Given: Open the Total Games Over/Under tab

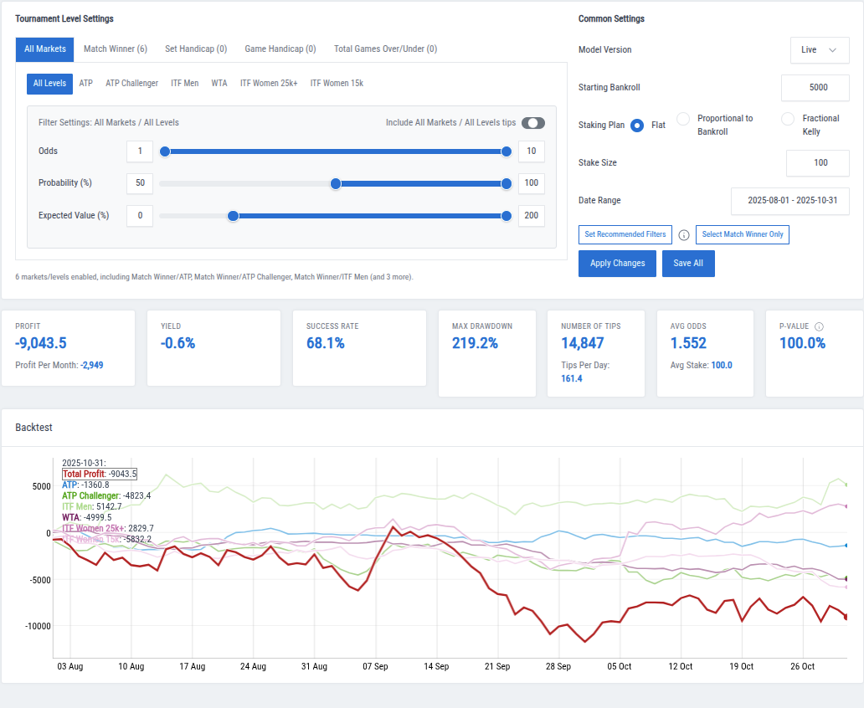Looking at the screenshot, I should coord(385,49).
